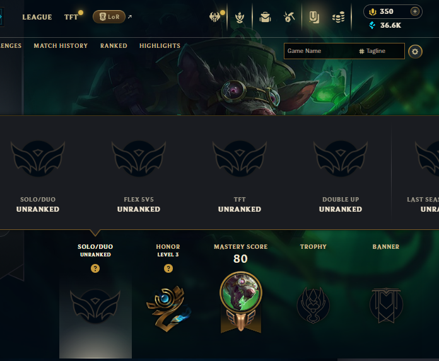Click the Honor level help question mark

(168, 268)
